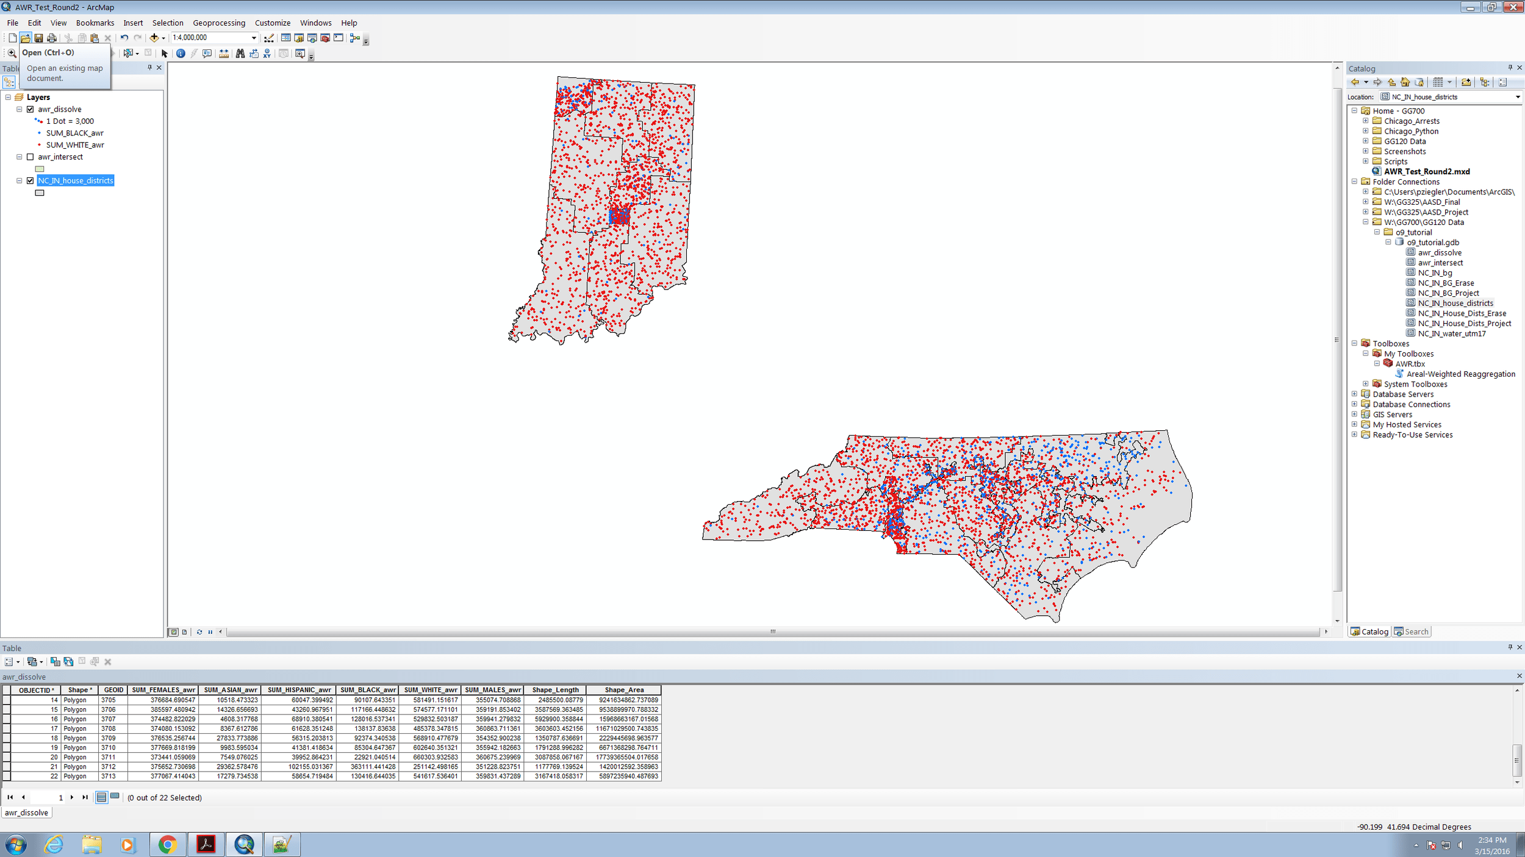Collapse the Home - GG700 folder
Viewport: 1525px width, 857px height.
tap(1355, 111)
